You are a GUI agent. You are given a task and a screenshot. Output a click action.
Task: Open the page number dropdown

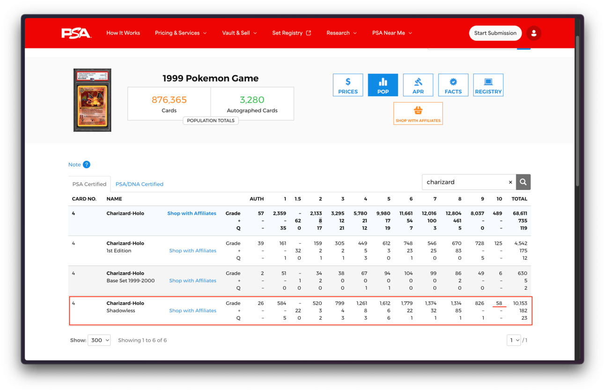point(514,340)
